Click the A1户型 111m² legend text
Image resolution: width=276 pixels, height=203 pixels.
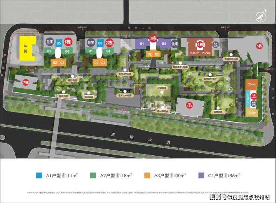click(62, 175)
